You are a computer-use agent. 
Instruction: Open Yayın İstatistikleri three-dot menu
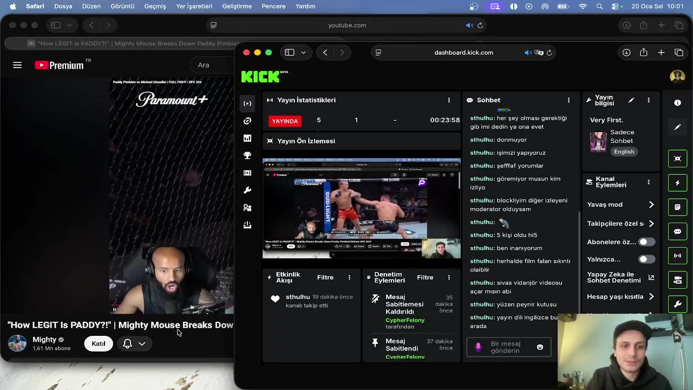[x=449, y=100]
